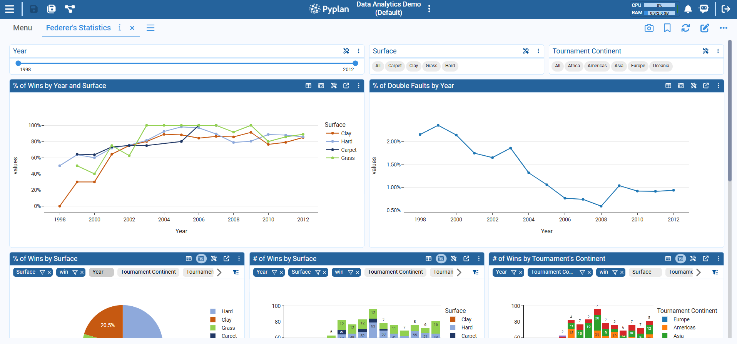
Task: Select the Europe continent filter chip
Action: (x=638, y=66)
